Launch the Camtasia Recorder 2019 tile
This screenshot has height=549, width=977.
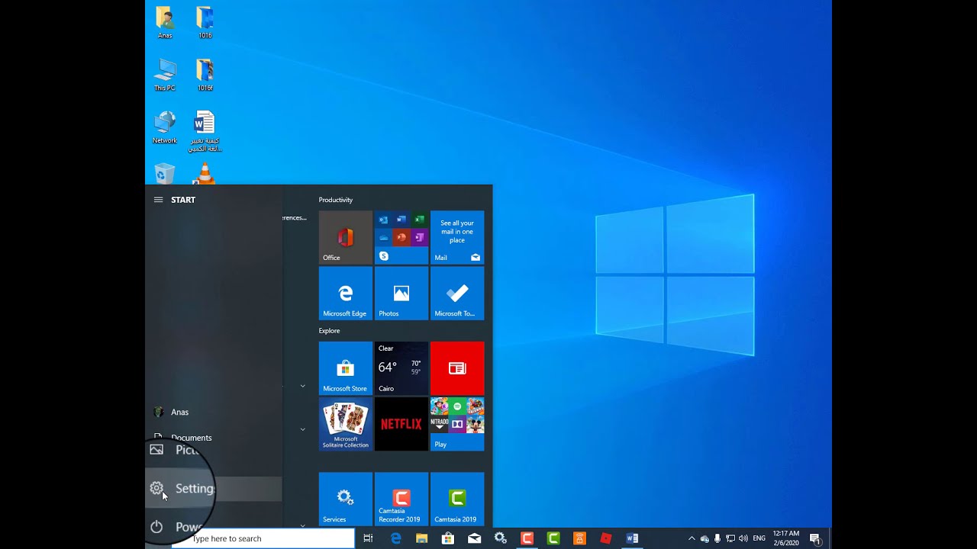tap(401, 499)
